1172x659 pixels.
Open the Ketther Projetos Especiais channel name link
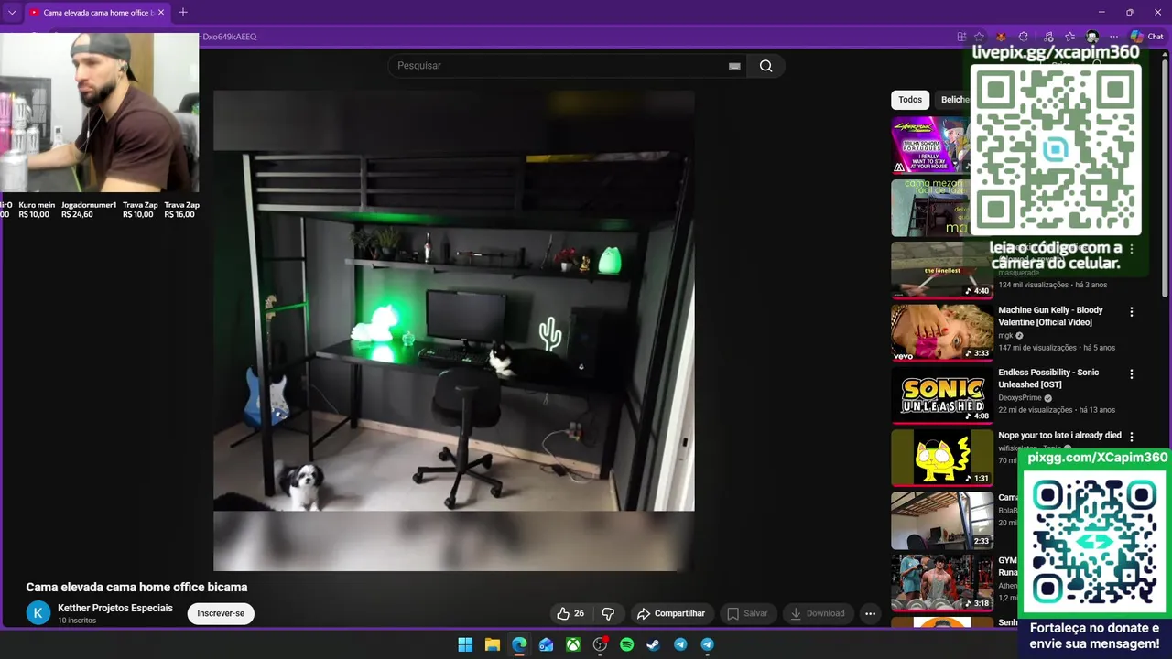click(115, 608)
